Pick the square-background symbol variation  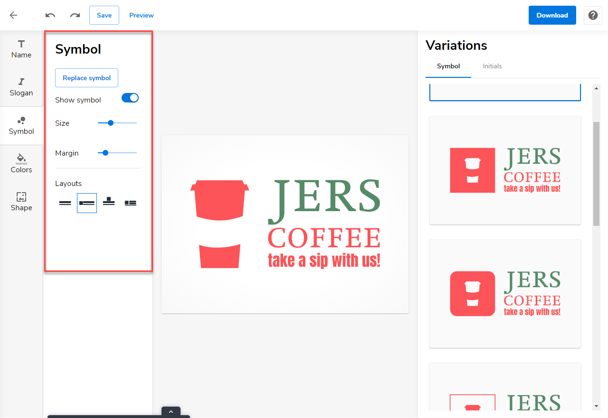505,170
